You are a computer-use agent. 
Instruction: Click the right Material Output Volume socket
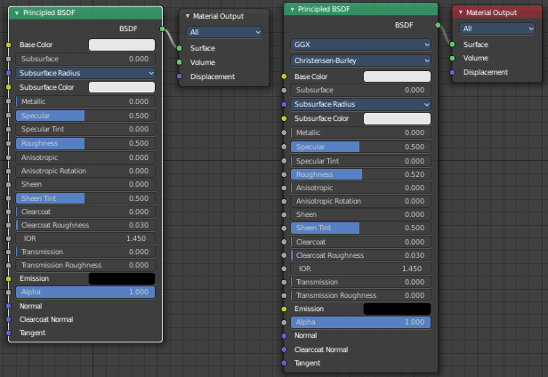click(453, 58)
